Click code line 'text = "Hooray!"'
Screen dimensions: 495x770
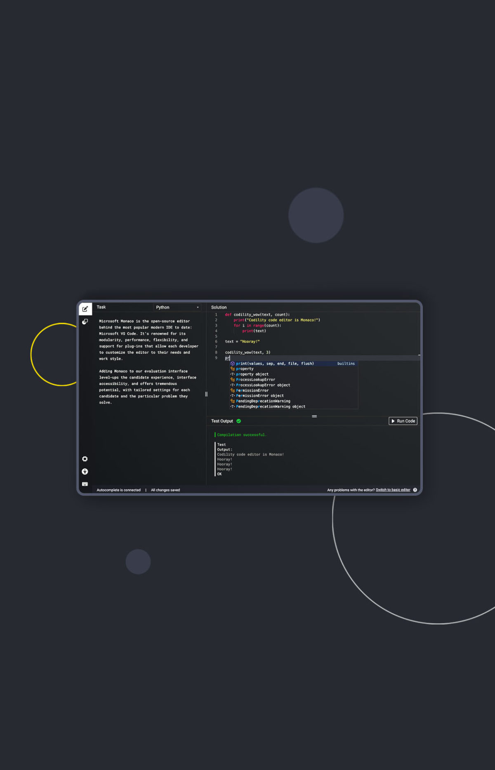242,342
